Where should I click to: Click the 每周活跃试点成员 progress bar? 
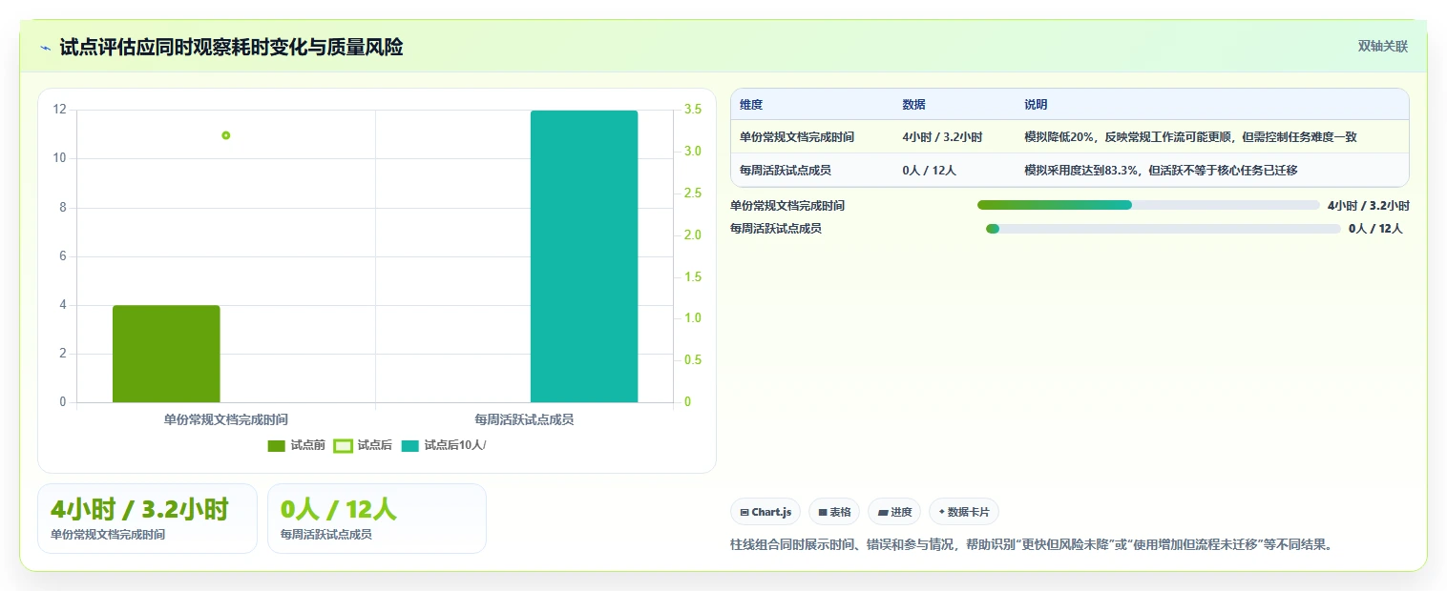[x=1164, y=229]
